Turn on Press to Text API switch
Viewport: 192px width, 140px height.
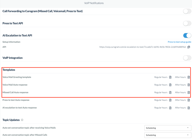[187, 23]
